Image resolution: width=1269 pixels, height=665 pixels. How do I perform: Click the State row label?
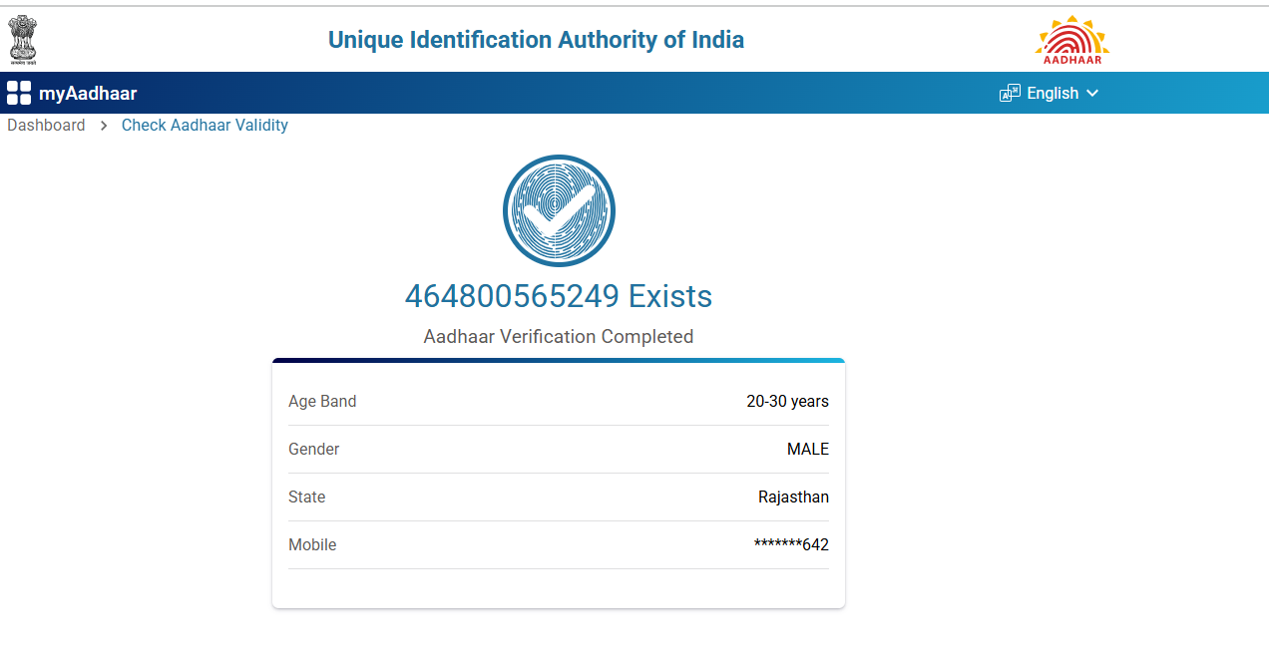coord(307,498)
